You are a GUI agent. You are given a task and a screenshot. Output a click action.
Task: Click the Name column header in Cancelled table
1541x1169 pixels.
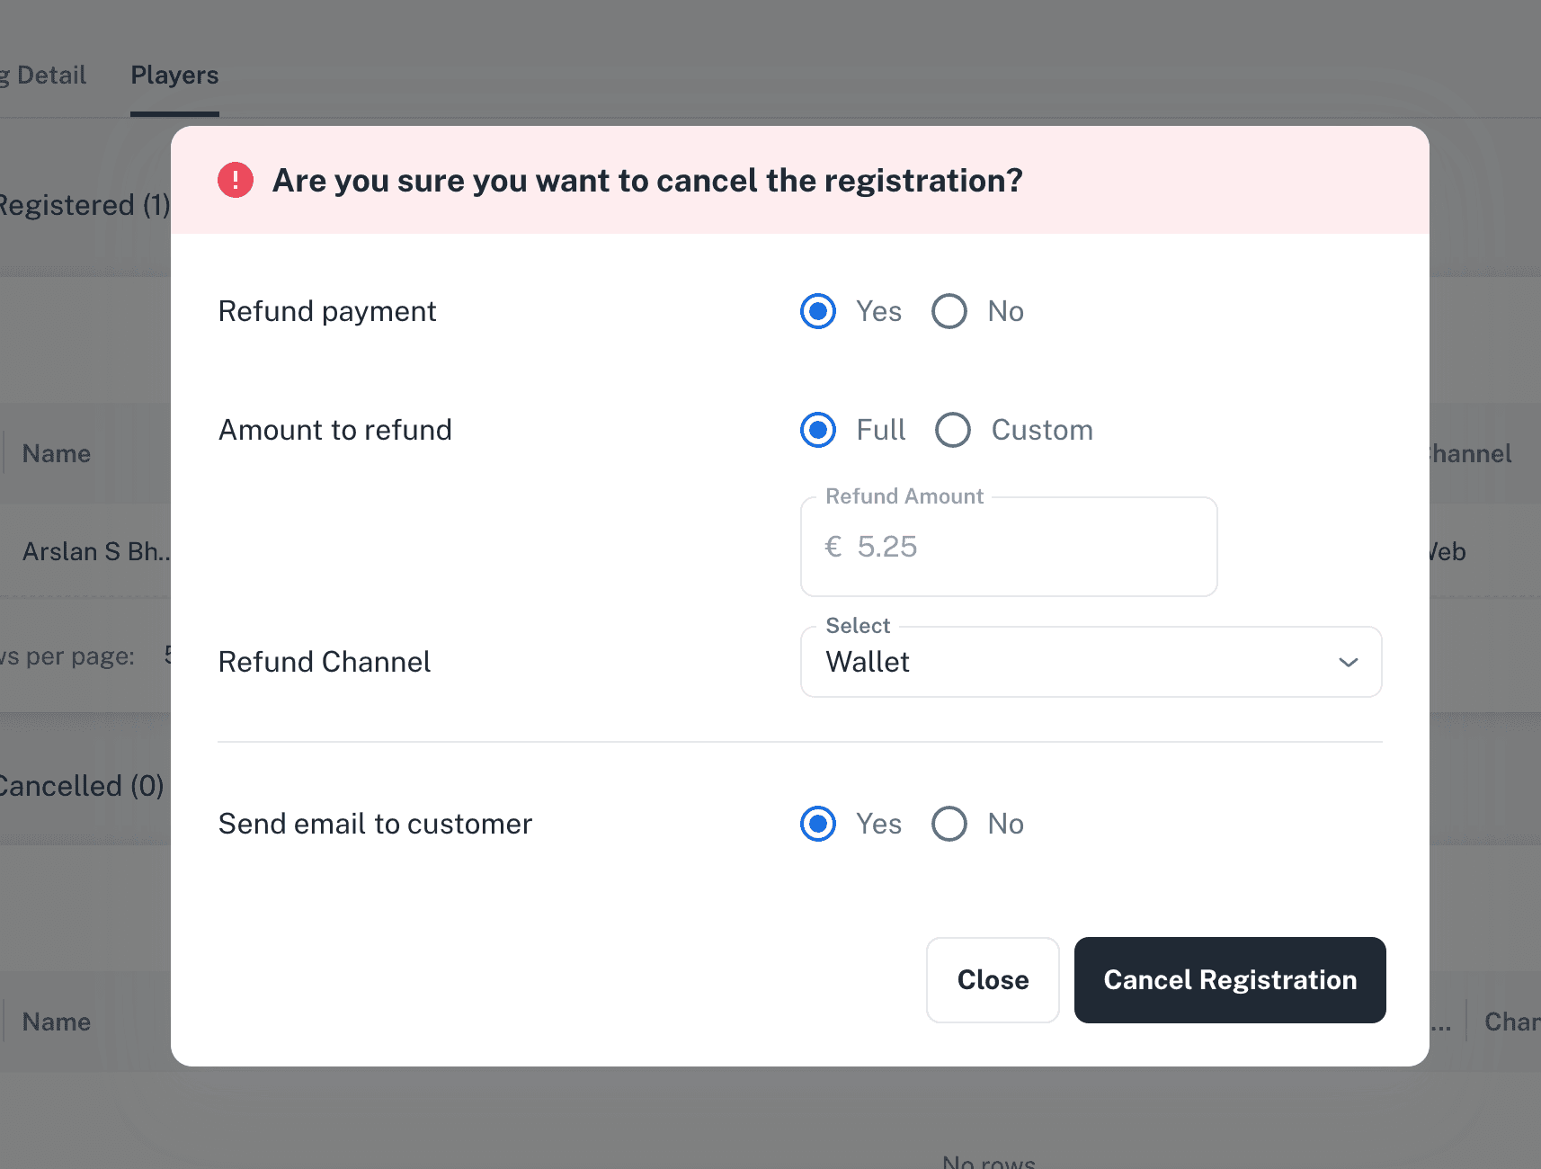[x=57, y=1022]
